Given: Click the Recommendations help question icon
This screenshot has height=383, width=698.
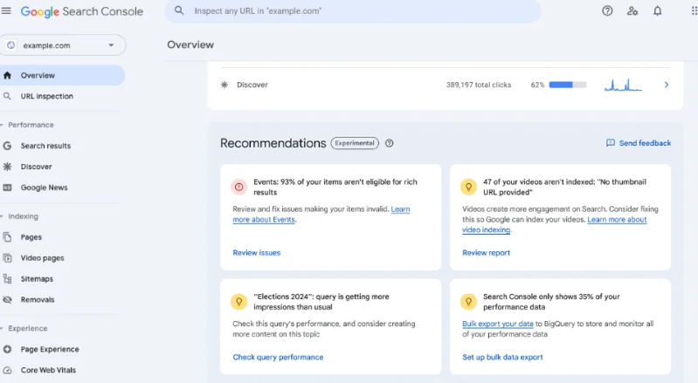Looking at the screenshot, I should point(389,143).
